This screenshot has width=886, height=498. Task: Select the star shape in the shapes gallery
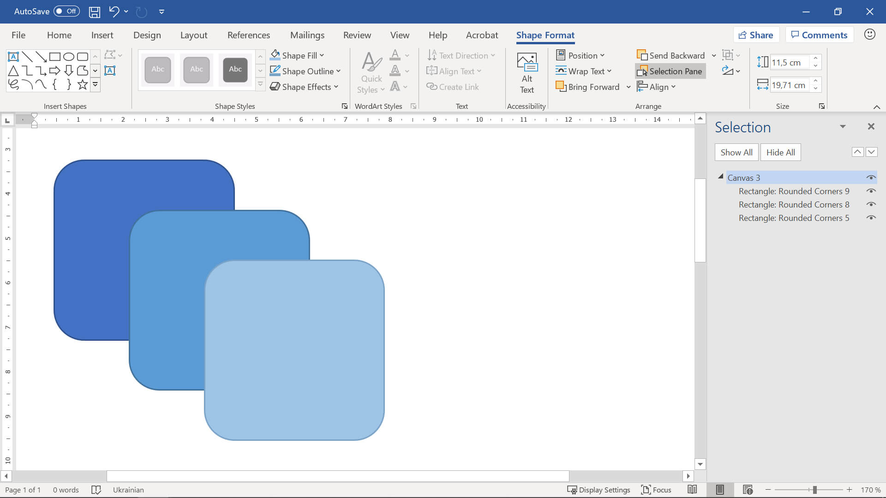[82, 84]
